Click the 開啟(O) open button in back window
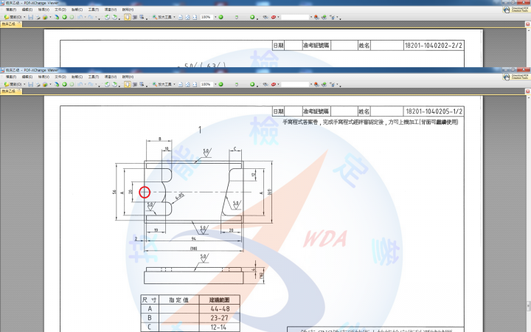The width and height of the screenshot is (531, 332). click(x=13, y=17)
